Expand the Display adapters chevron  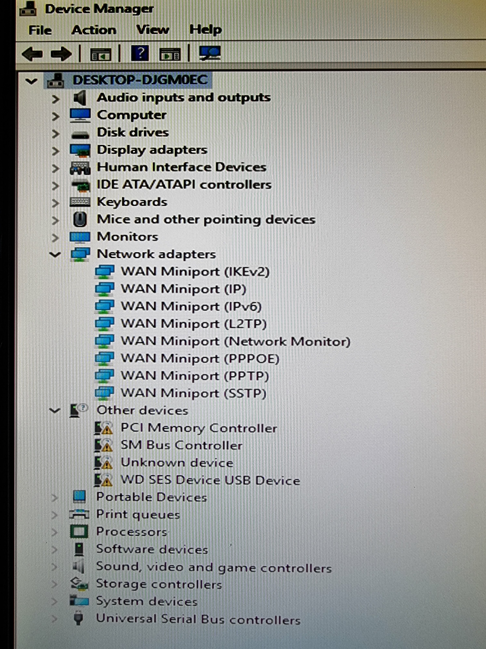click(x=55, y=151)
